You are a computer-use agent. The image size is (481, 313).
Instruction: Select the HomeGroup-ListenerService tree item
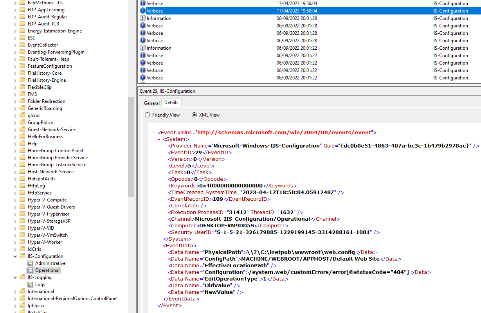[57, 165]
